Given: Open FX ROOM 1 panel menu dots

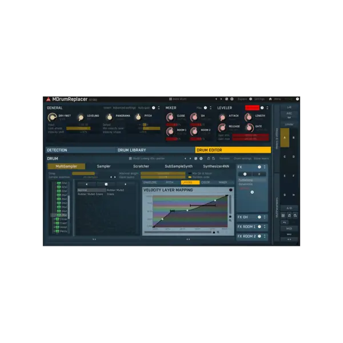Looking at the screenshot, I should (x=265, y=226).
